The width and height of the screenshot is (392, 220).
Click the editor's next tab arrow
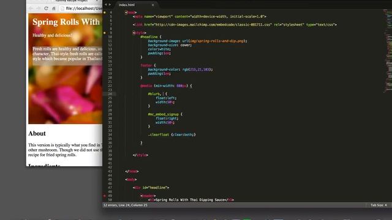pyautogui.click(x=110, y=4)
